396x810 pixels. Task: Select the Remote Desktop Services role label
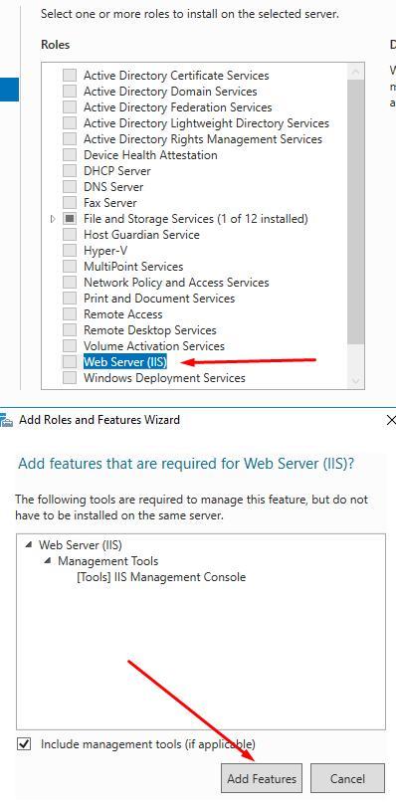149,330
